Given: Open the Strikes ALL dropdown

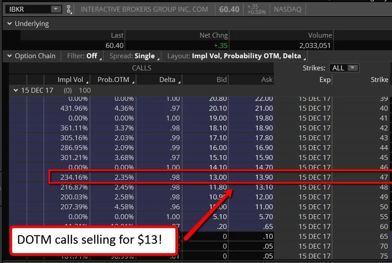Looking at the screenshot, I should click(x=344, y=68).
